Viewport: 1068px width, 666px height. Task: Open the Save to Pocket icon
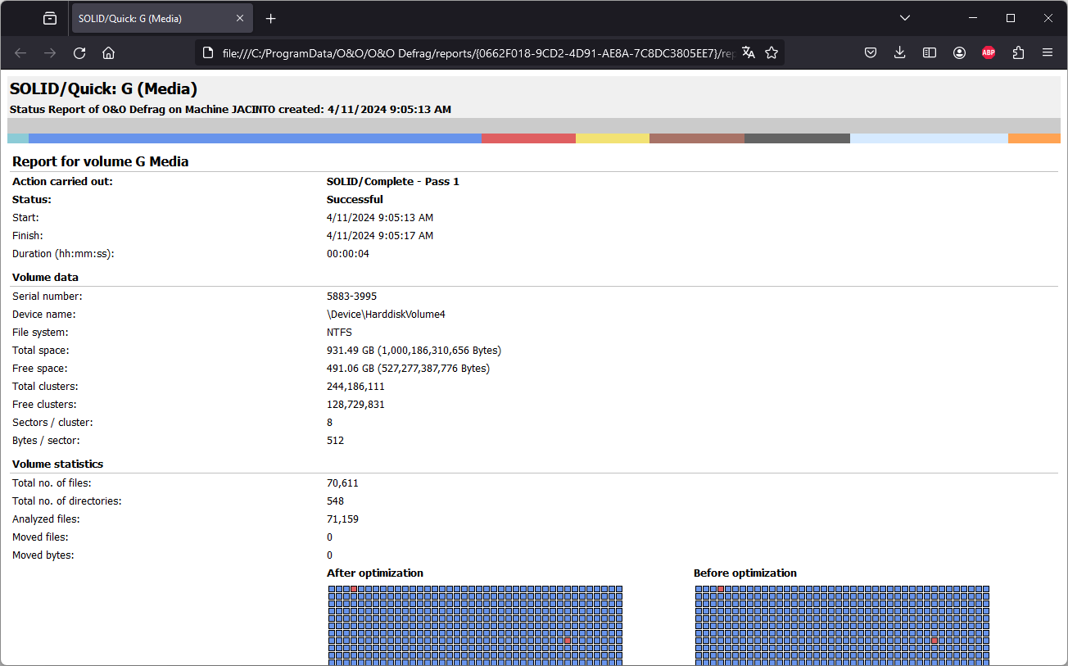pyautogui.click(x=871, y=52)
